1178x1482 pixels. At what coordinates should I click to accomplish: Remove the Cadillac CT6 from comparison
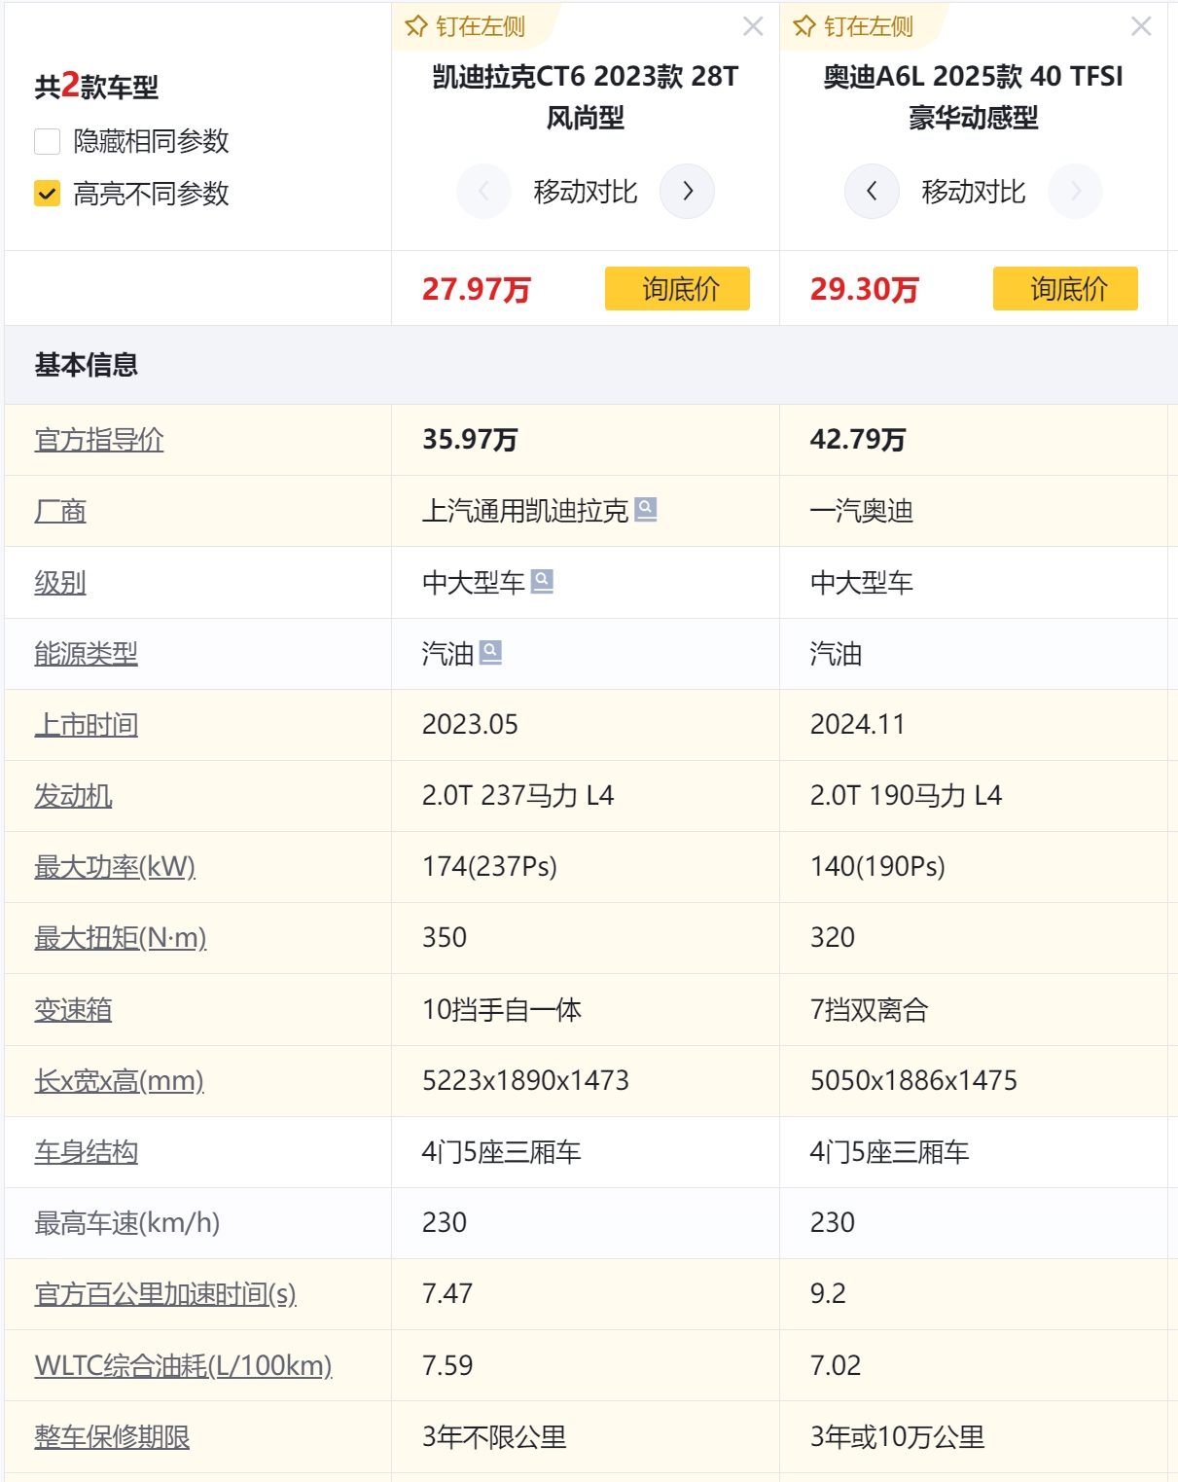click(x=753, y=26)
